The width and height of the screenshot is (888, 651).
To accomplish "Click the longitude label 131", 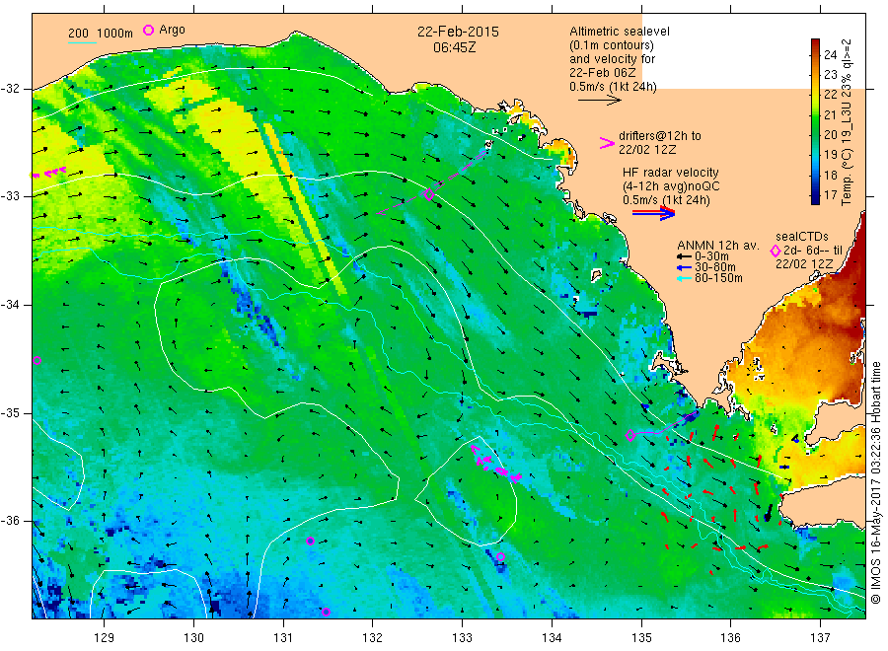I will tap(283, 638).
